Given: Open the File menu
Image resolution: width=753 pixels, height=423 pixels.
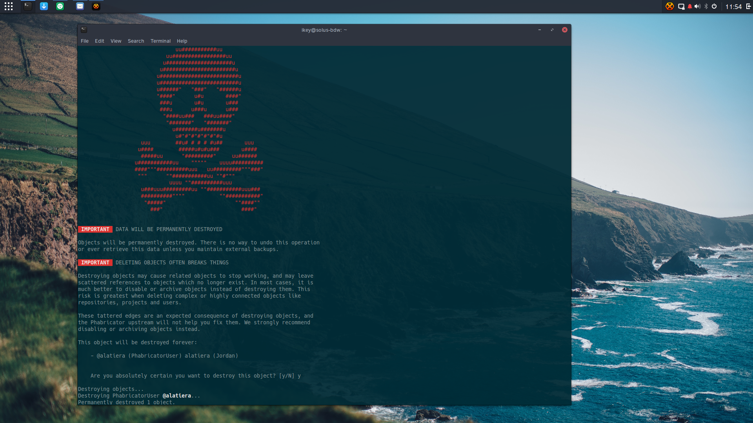Looking at the screenshot, I should click(x=85, y=41).
